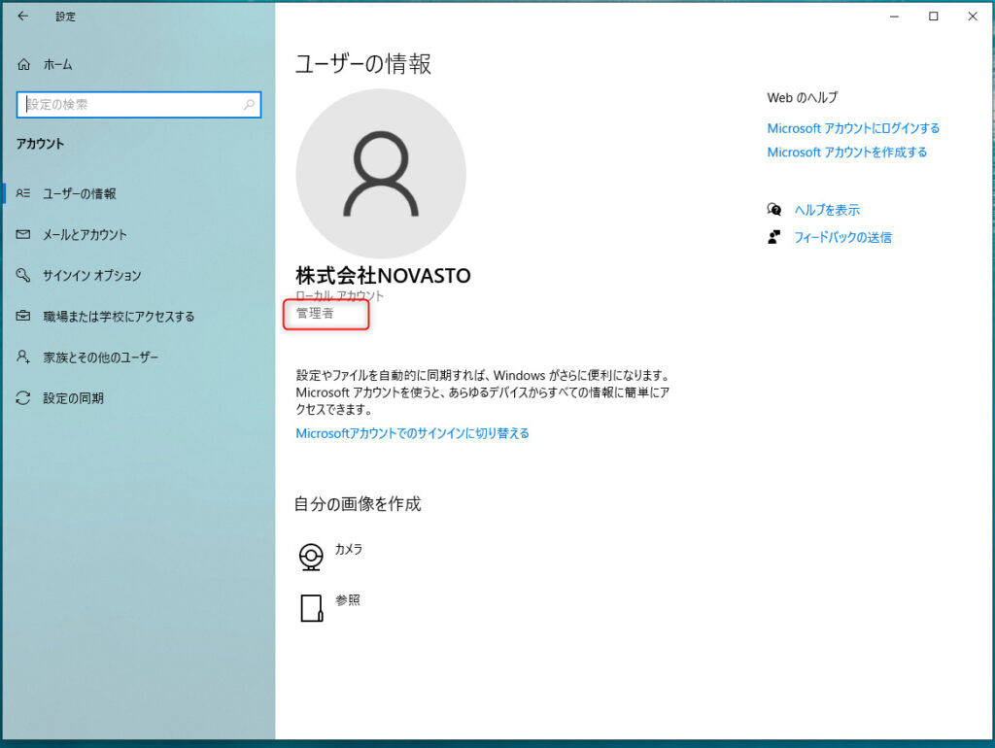
Task: Click the Web のヘルプ heading
Action: coord(802,98)
